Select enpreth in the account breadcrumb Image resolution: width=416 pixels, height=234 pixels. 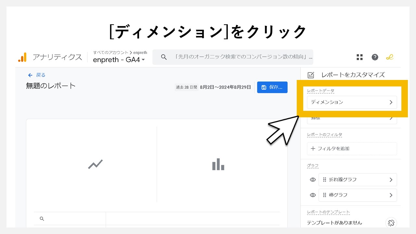tap(140, 52)
